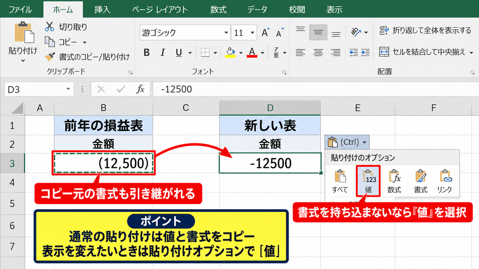
Task: Toggle Italic formatting
Action: (163, 53)
